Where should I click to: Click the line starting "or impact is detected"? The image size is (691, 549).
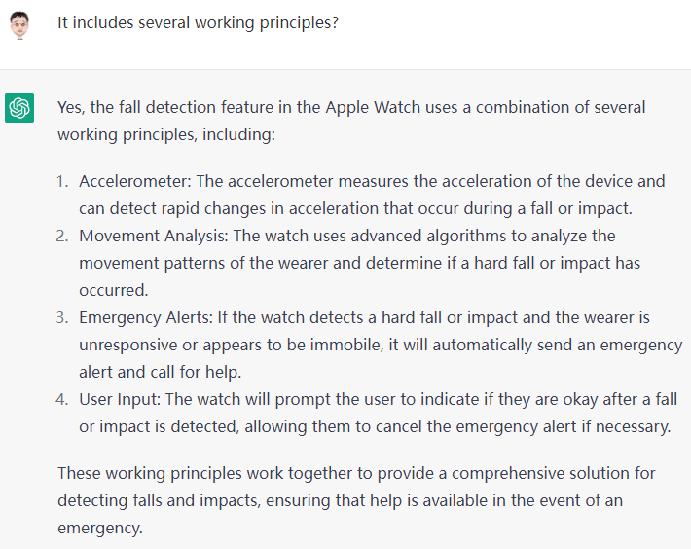click(x=375, y=426)
